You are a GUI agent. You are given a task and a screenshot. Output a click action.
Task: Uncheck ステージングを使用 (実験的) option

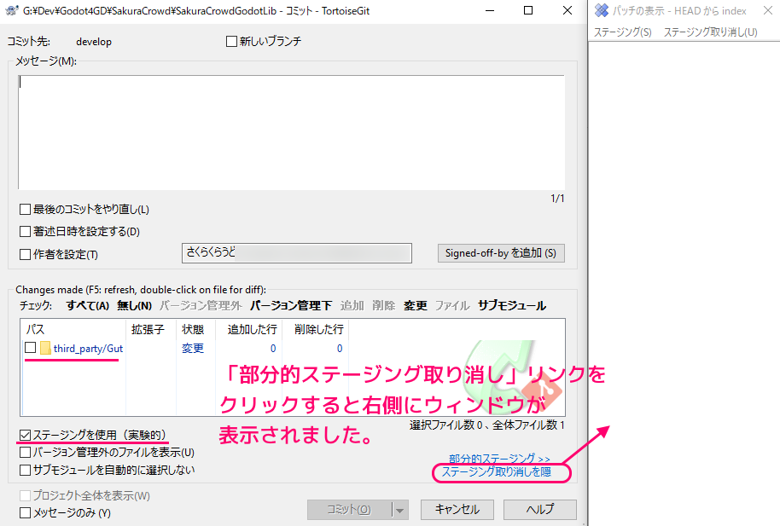coord(25,436)
